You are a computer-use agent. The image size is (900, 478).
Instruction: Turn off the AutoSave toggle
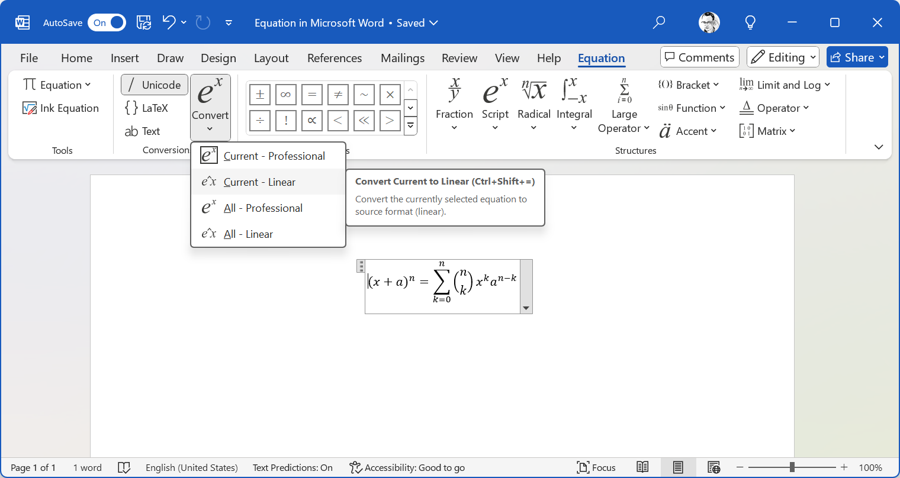pyautogui.click(x=107, y=23)
